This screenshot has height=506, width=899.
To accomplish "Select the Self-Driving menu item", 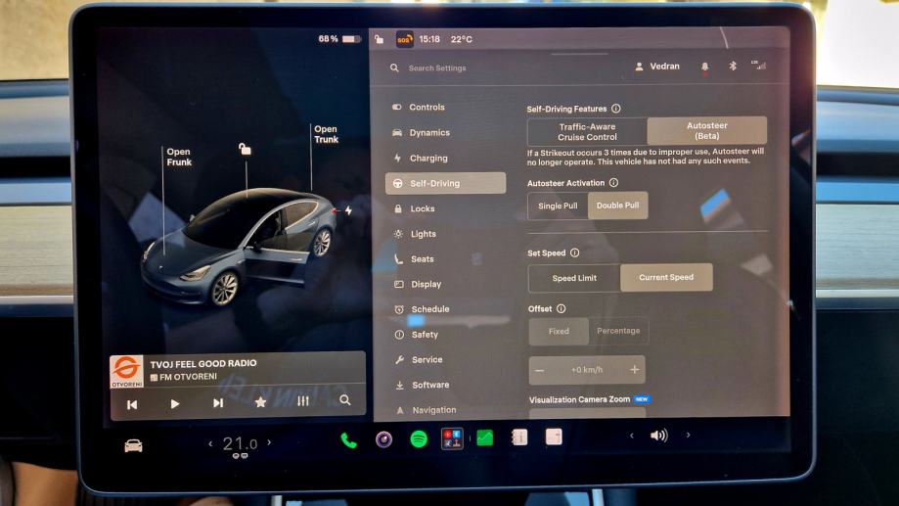I will (445, 184).
